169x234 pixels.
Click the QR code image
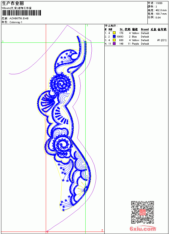[142, 212]
